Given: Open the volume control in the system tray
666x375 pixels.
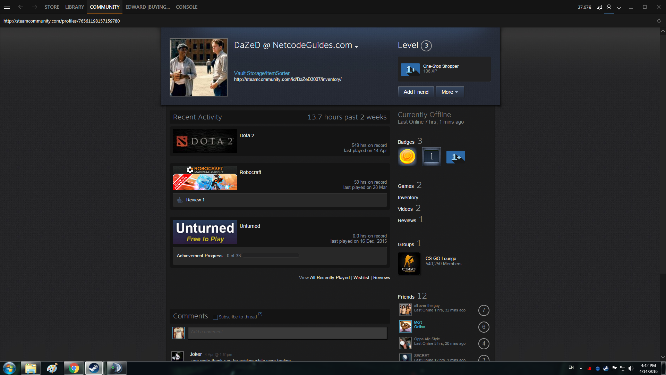Looking at the screenshot, I should 631,368.
